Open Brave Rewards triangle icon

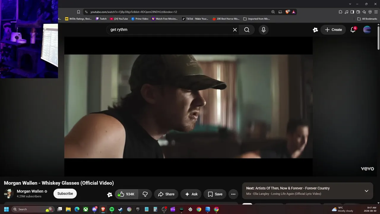point(293,12)
